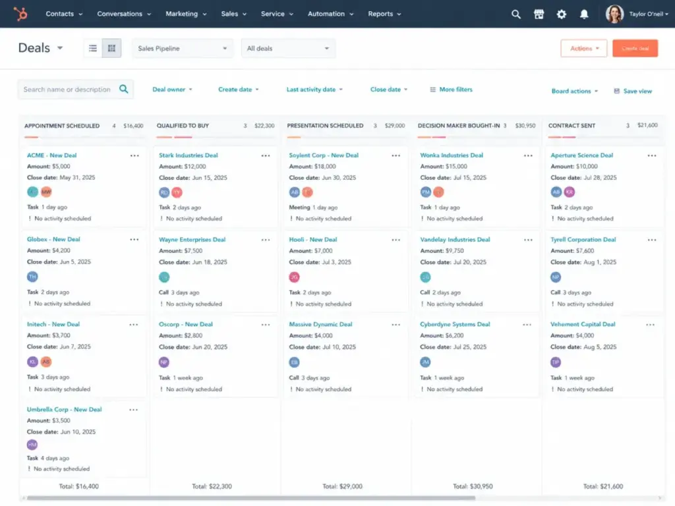The width and height of the screenshot is (675, 506).
Task: Open the Stark Industries Deal link
Action: click(x=188, y=155)
